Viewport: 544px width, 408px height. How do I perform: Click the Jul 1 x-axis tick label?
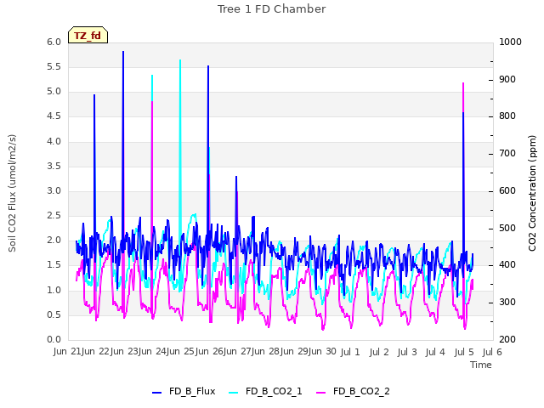tap(350, 352)
